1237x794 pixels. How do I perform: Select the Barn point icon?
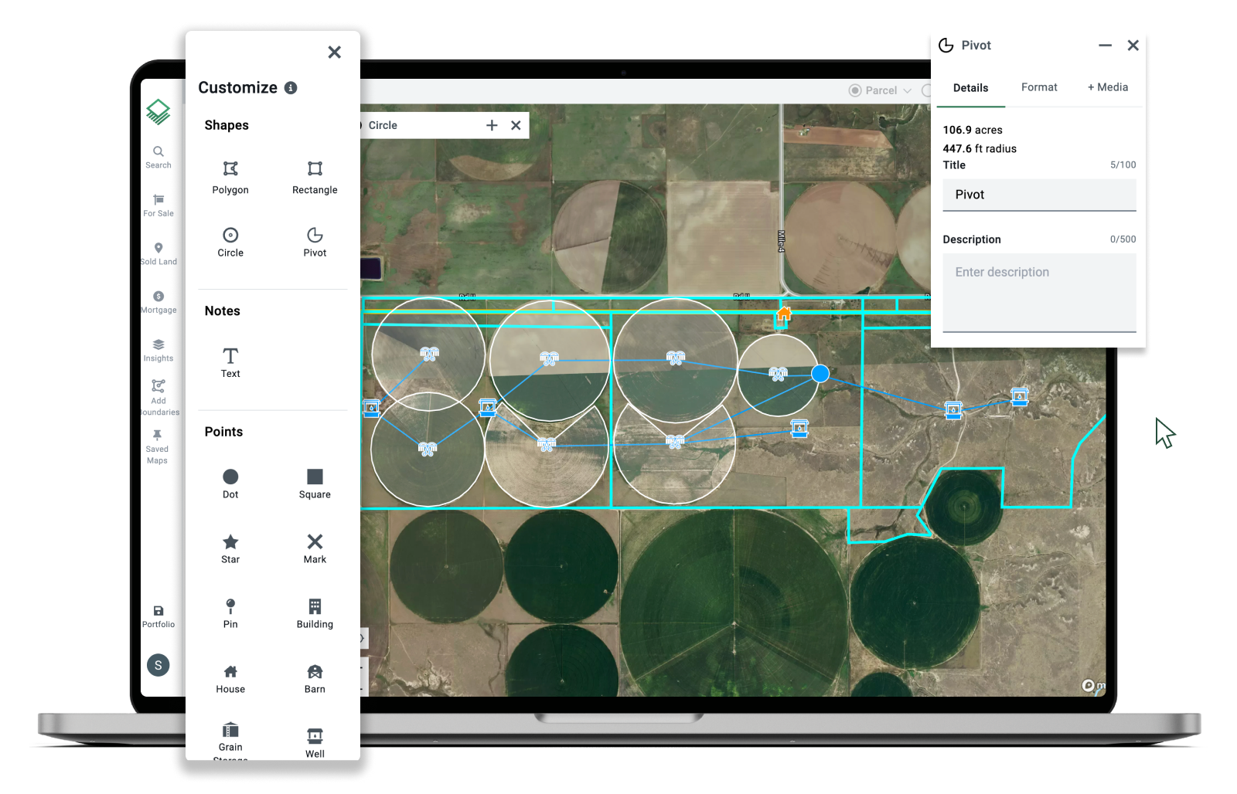click(314, 677)
